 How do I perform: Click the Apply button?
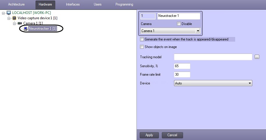(x=149, y=135)
